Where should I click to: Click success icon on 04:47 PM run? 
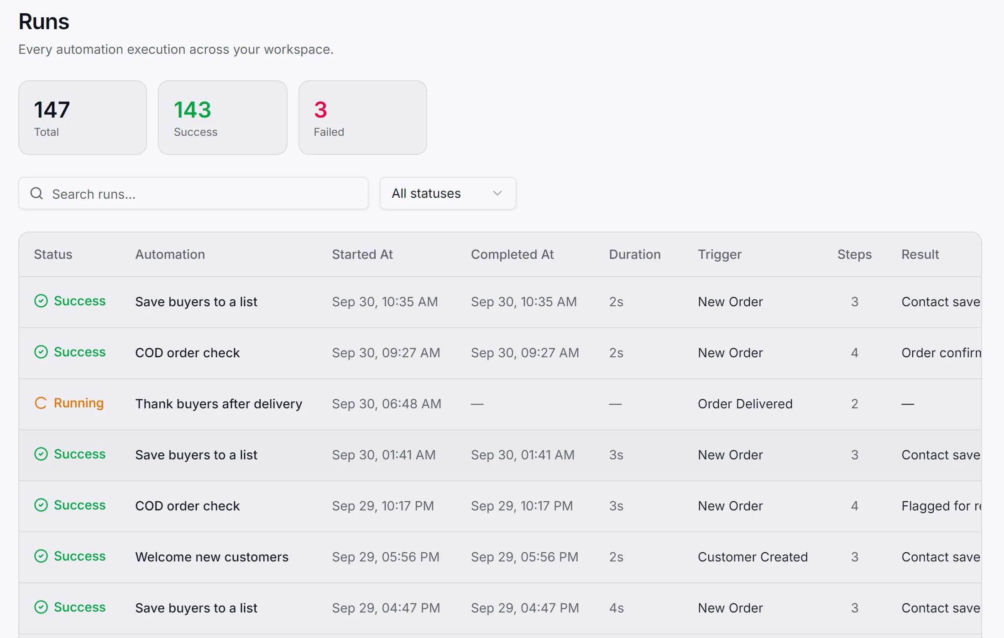point(41,607)
